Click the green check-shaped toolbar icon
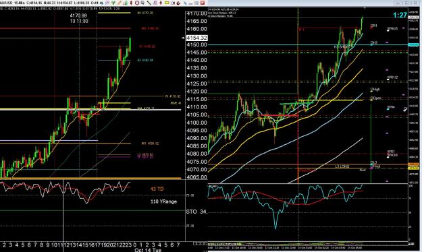The height and width of the screenshot is (252, 422). [x=113, y=3]
